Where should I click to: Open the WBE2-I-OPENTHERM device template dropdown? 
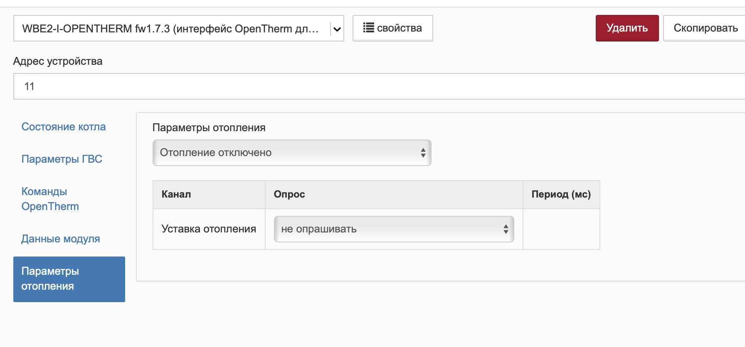point(179,28)
